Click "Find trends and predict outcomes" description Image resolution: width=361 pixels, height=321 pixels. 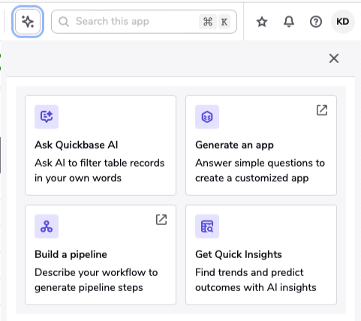click(x=256, y=280)
